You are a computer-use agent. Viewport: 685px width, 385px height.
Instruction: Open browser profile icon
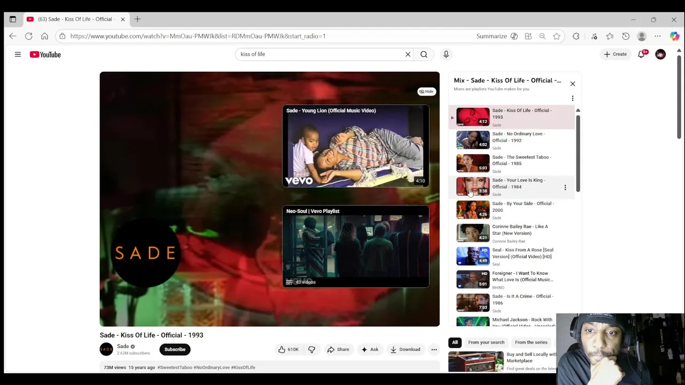(x=642, y=36)
